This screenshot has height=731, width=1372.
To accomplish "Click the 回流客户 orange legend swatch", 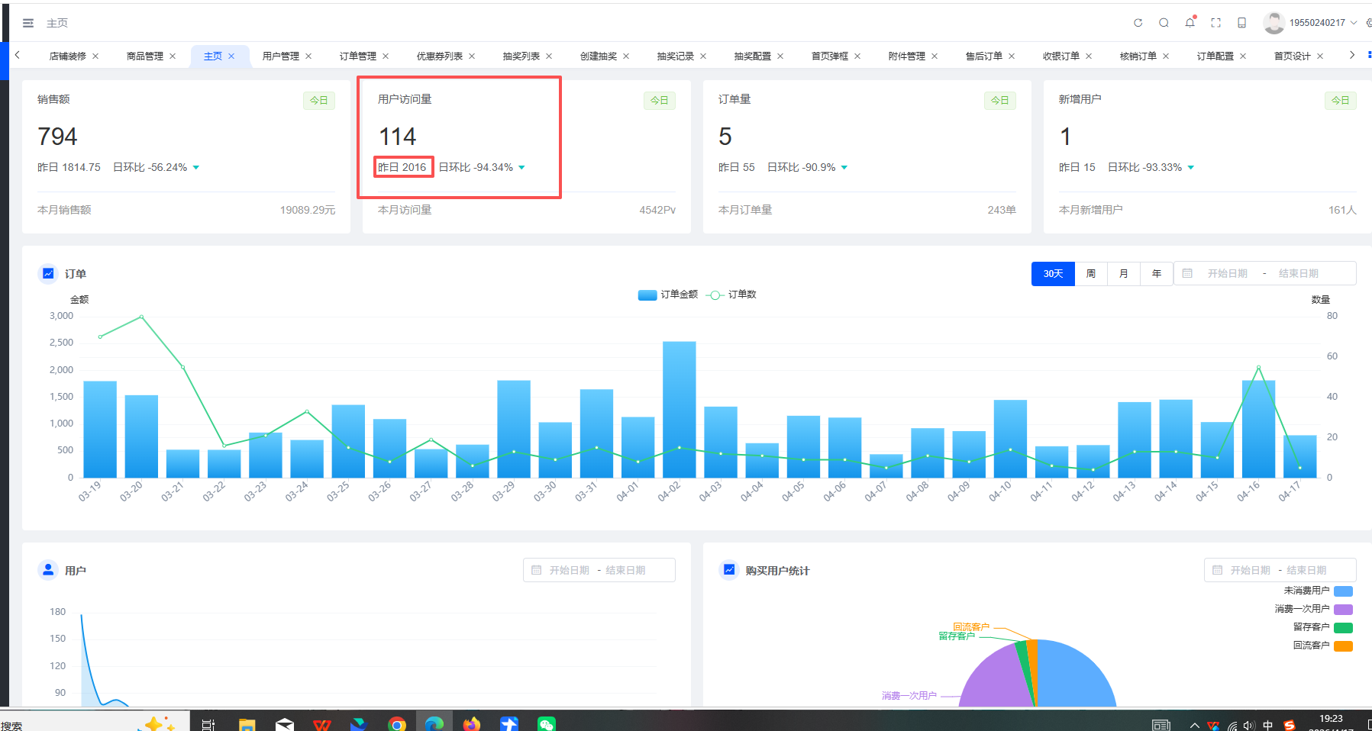I will (1343, 646).
